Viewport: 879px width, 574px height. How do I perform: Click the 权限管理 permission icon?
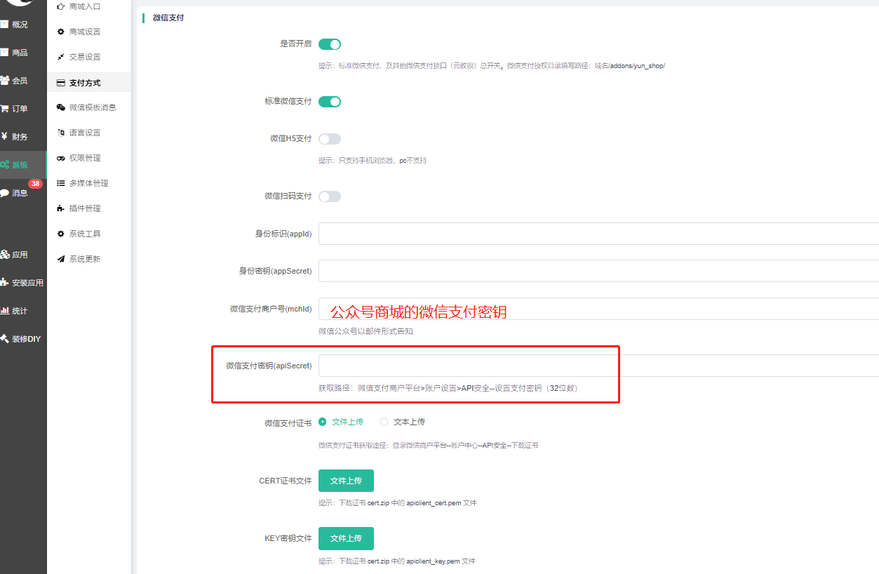(61, 158)
